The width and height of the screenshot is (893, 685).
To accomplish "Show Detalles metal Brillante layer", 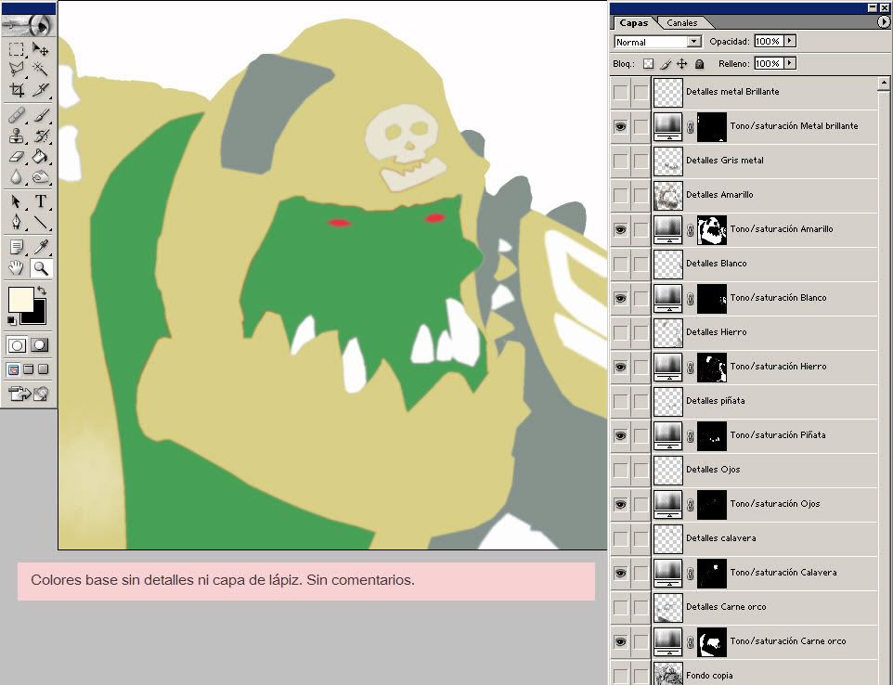I will coord(620,92).
